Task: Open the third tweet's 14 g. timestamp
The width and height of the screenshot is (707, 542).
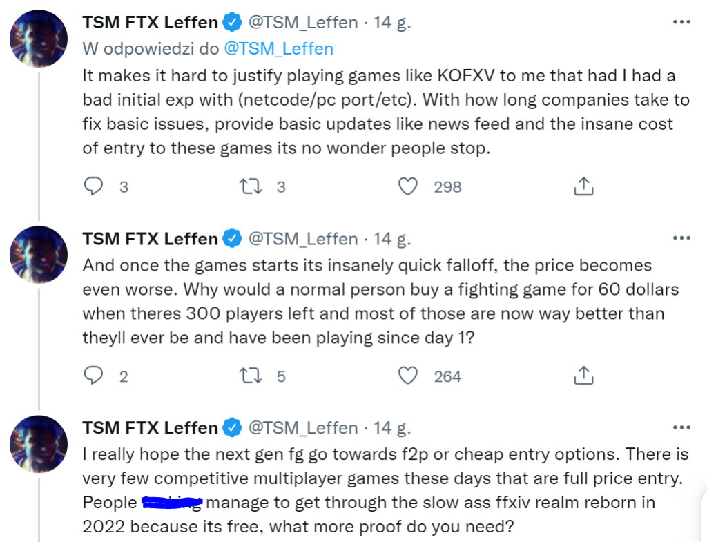Action: point(392,428)
